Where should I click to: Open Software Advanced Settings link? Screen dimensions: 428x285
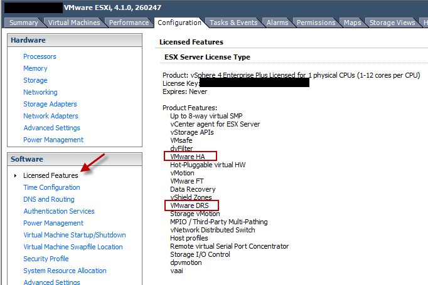[x=51, y=282]
